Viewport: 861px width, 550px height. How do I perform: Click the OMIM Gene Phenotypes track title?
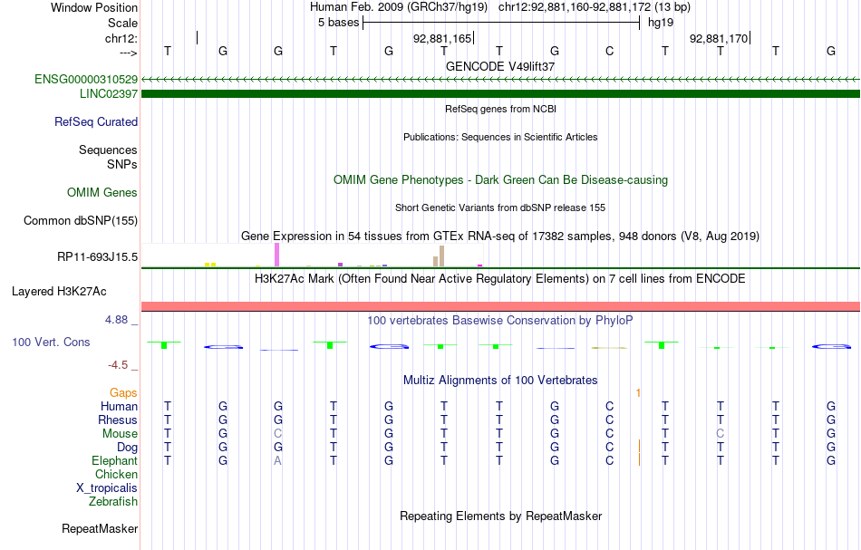click(x=500, y=180)
